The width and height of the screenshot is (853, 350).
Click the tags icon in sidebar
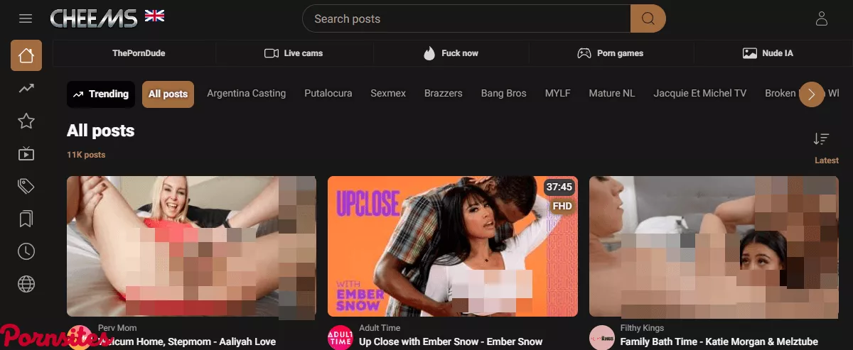pyautogui.click(x=26, y=186)
